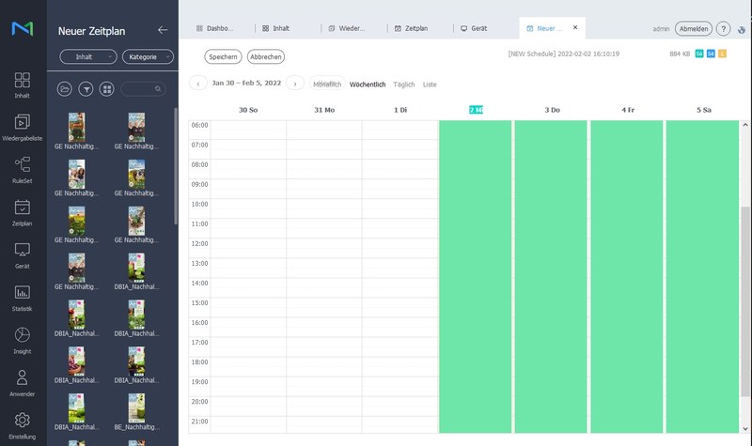752x446 pixels.
Task: Click the folder icon in content panel
Action: (65, 88)
